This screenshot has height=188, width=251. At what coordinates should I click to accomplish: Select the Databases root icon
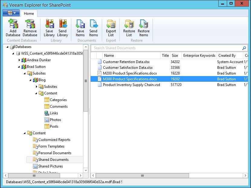pyautogui.click(x=12, y=47)
